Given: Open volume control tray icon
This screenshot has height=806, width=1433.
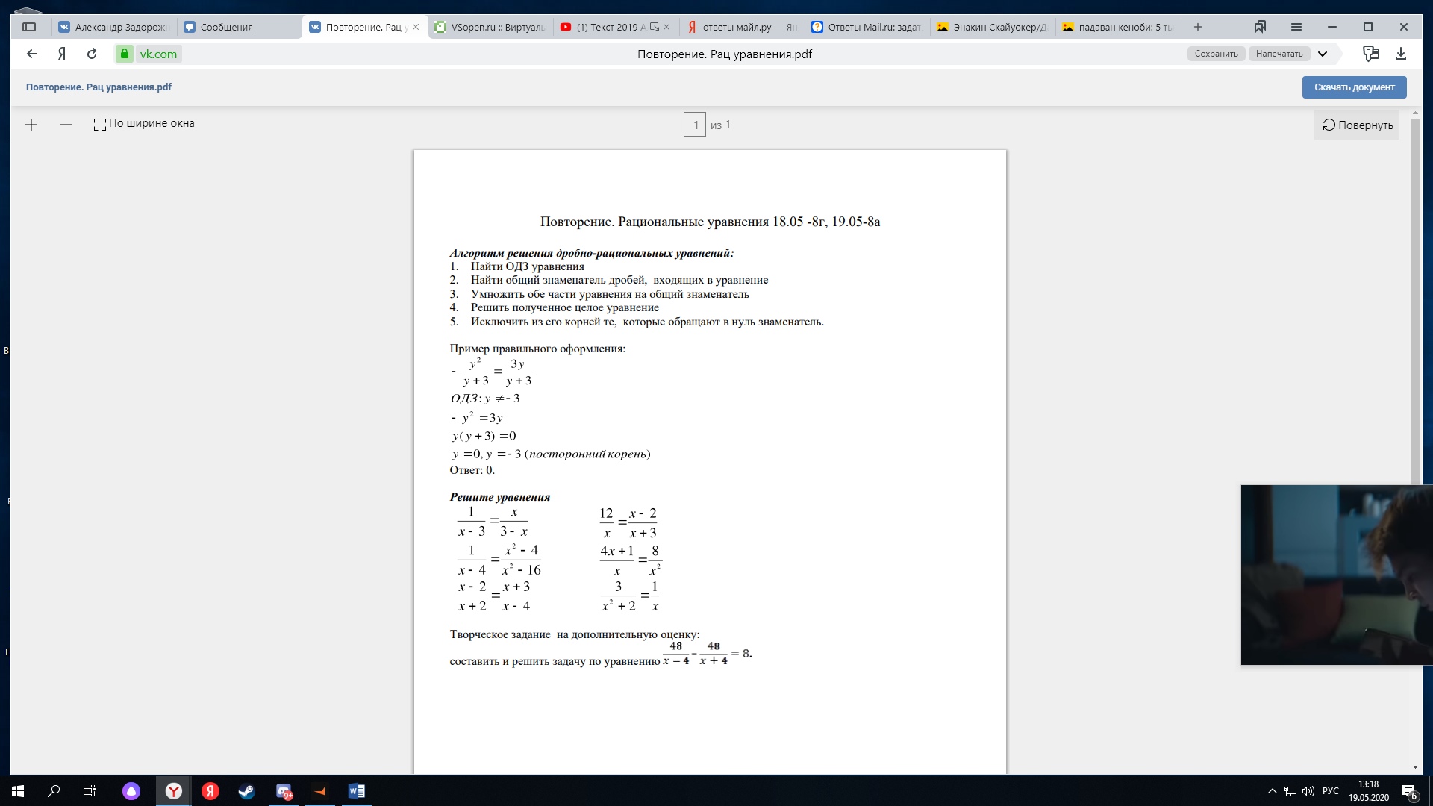Looking at the screenshot, I should [x=1308, y=791].
